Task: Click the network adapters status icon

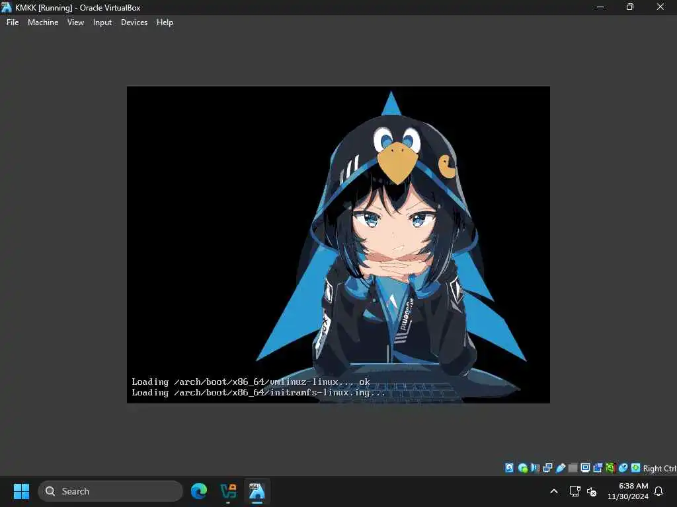Action: [x=547, y=468]
